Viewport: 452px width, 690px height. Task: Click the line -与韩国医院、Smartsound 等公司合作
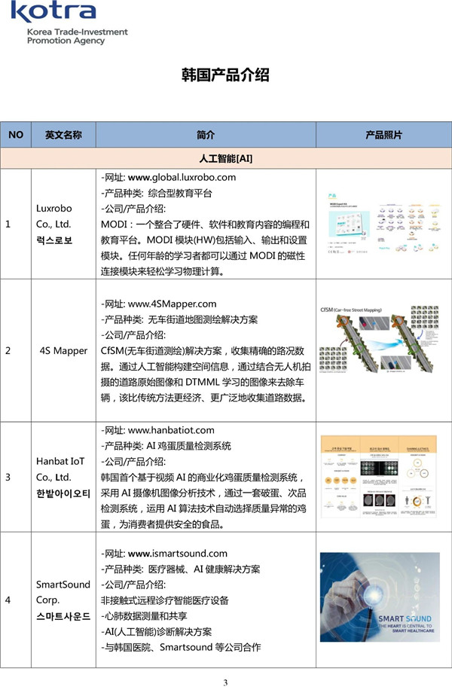pyautogui.click(x=181, y=647)
